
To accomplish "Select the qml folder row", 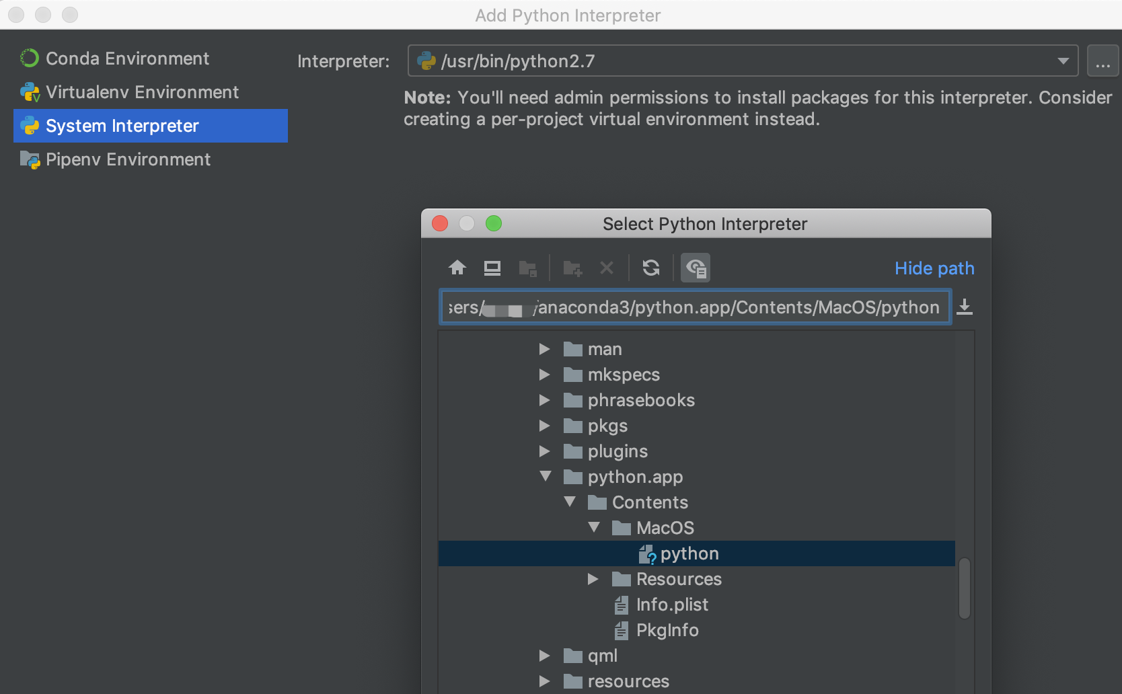I will [696, 656].
